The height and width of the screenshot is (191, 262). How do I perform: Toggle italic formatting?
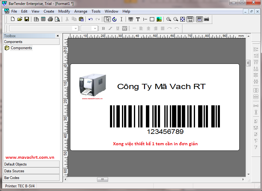coord(111,29)
